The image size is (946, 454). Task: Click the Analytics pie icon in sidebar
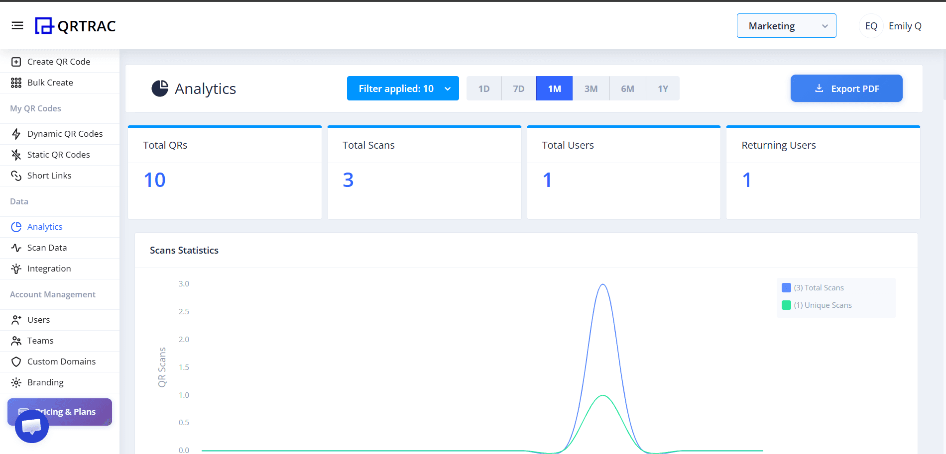click(x=16, y=227)
